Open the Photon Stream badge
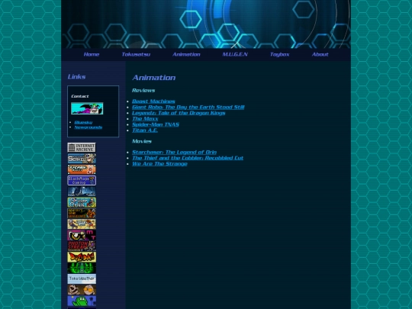This screenshot has height=309, width=412. 82,246
